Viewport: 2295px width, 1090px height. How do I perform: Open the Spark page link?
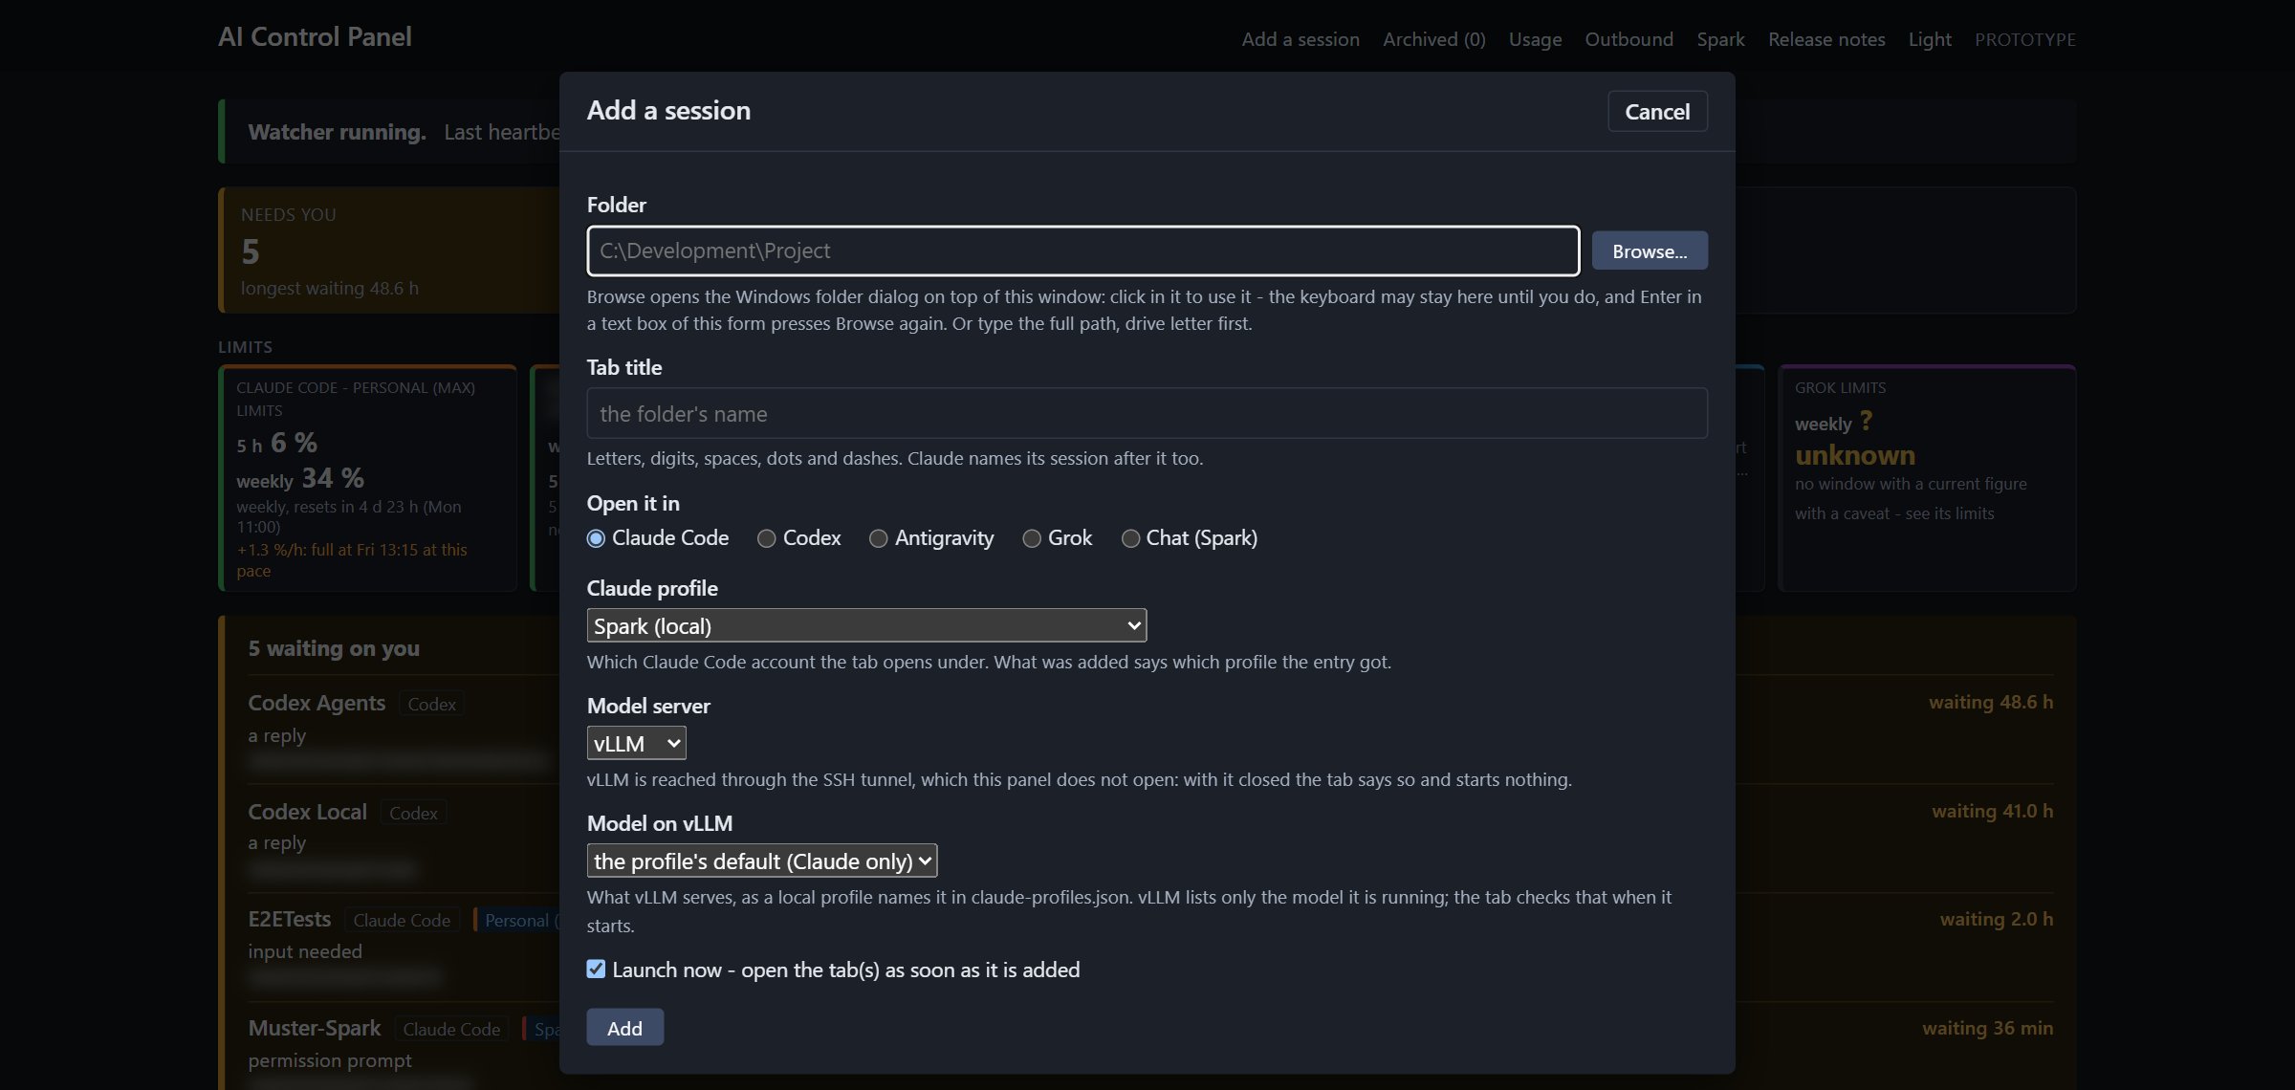[x=1720, y=39]
